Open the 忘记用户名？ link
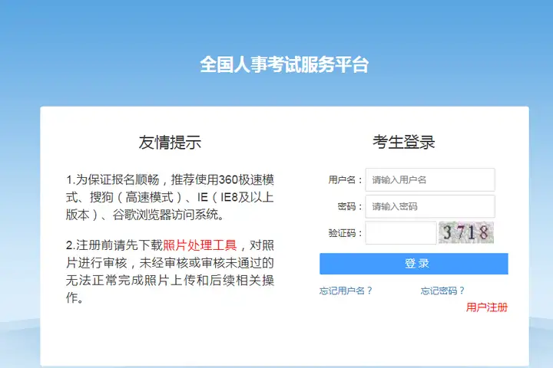Screen dimensions: 553x368 (346, 291)
